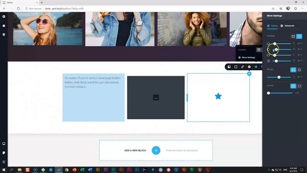
Task: Click the blue highlighted settings gear icon
Action: (x=256, y=67)
